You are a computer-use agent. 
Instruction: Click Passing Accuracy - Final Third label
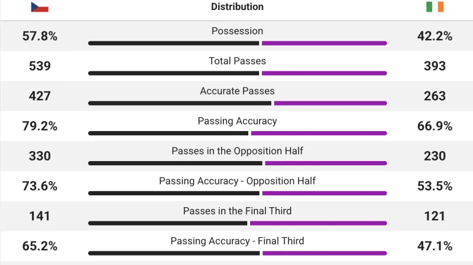tap(237, 241)
